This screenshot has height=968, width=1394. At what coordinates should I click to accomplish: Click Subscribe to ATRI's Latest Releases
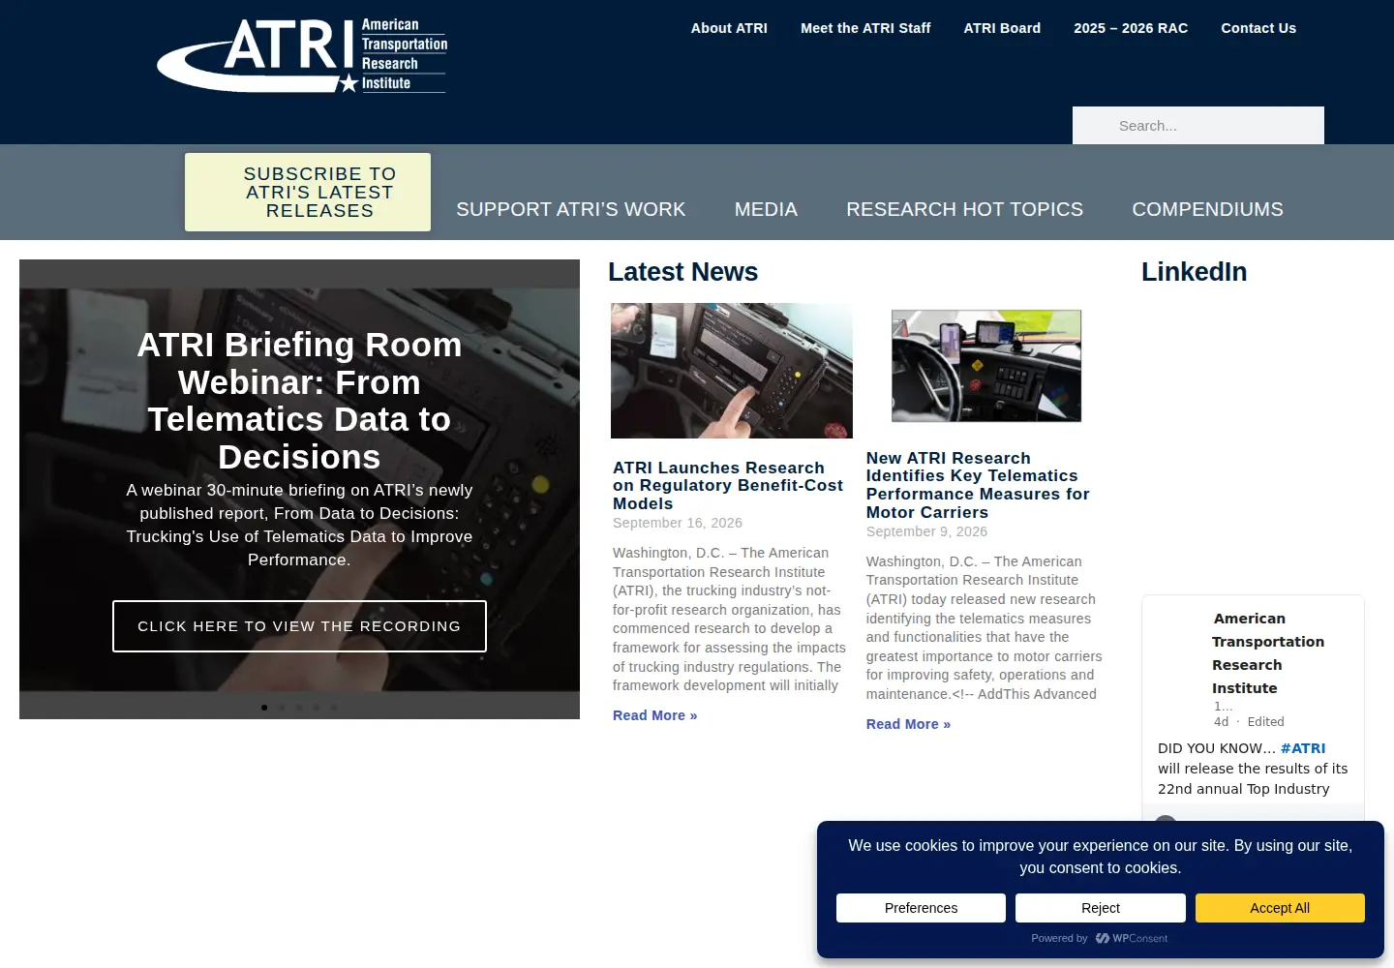click(x=308, y=192)
